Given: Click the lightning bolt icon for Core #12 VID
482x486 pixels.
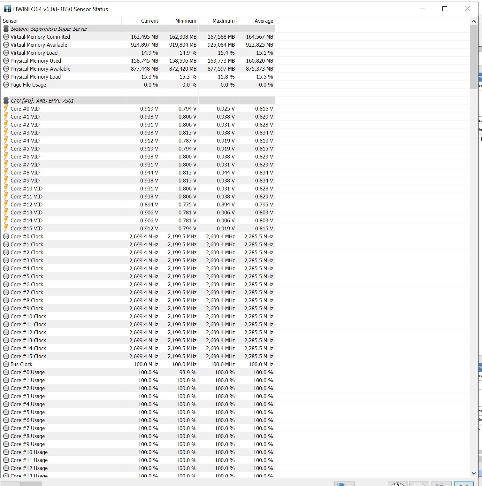Looking at the screenshot, I should 6,204.
